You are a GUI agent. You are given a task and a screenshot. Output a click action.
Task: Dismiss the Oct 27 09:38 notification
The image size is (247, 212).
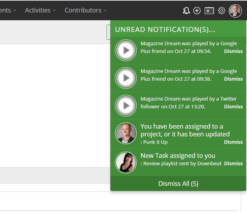pyautogui.click(x=233, y=79)
